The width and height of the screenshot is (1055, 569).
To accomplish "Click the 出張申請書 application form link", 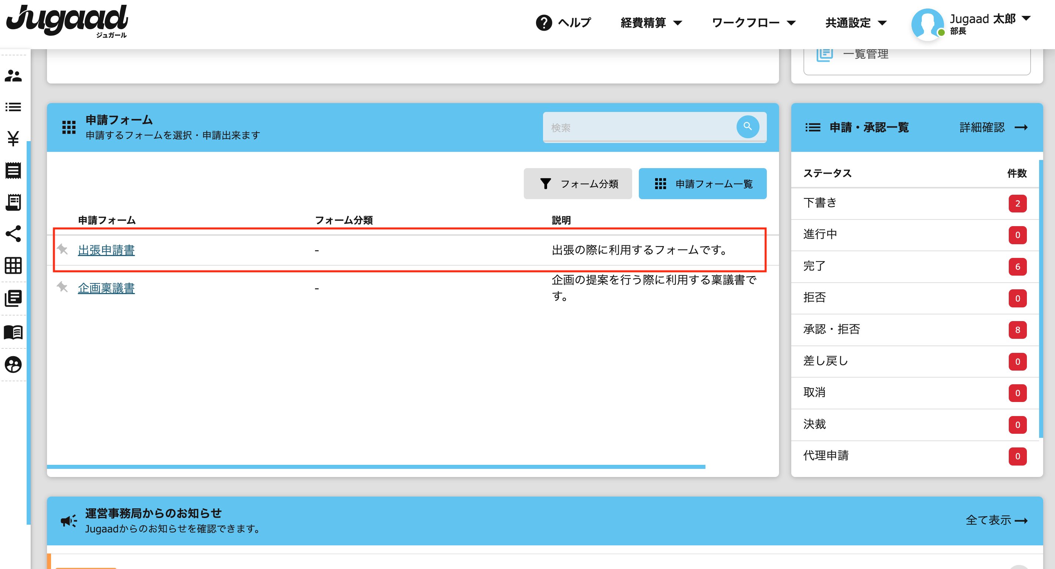I will tap(106, 250).
